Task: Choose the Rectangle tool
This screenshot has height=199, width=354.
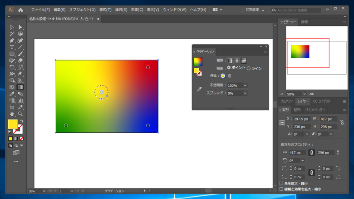Action: [x=12, y=54]
